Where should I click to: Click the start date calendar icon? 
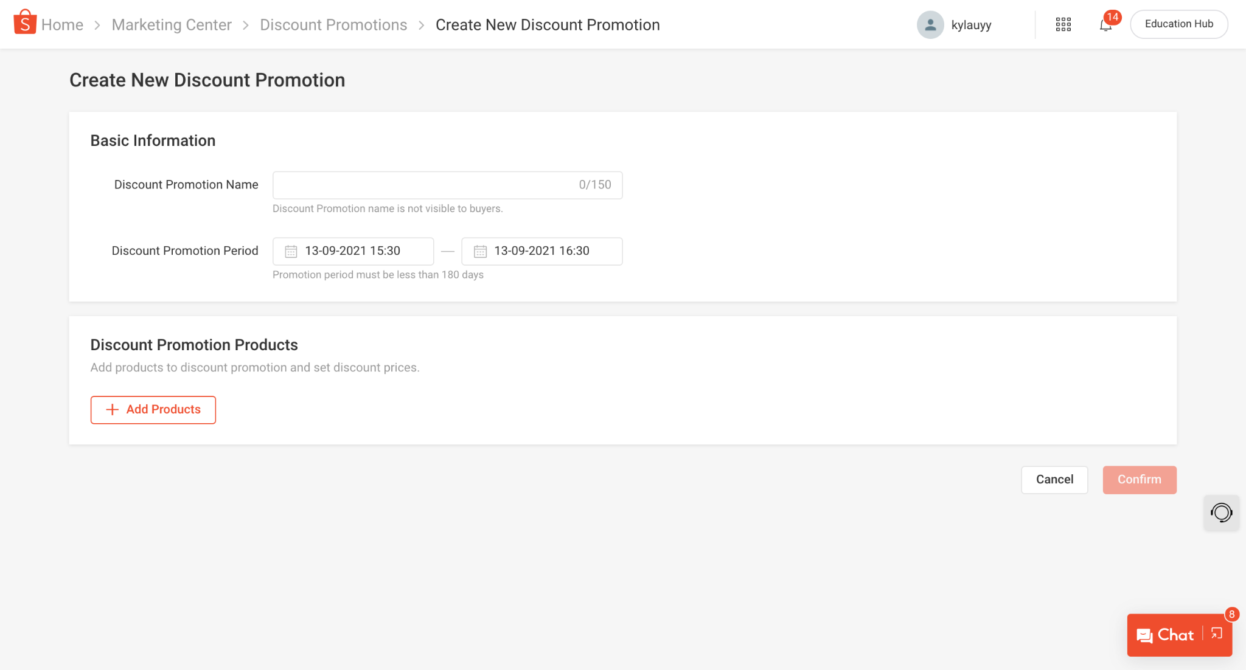click(x=291, y=251)
